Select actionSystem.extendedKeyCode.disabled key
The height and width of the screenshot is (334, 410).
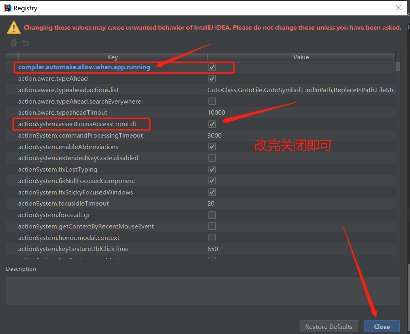coord(78,158)
